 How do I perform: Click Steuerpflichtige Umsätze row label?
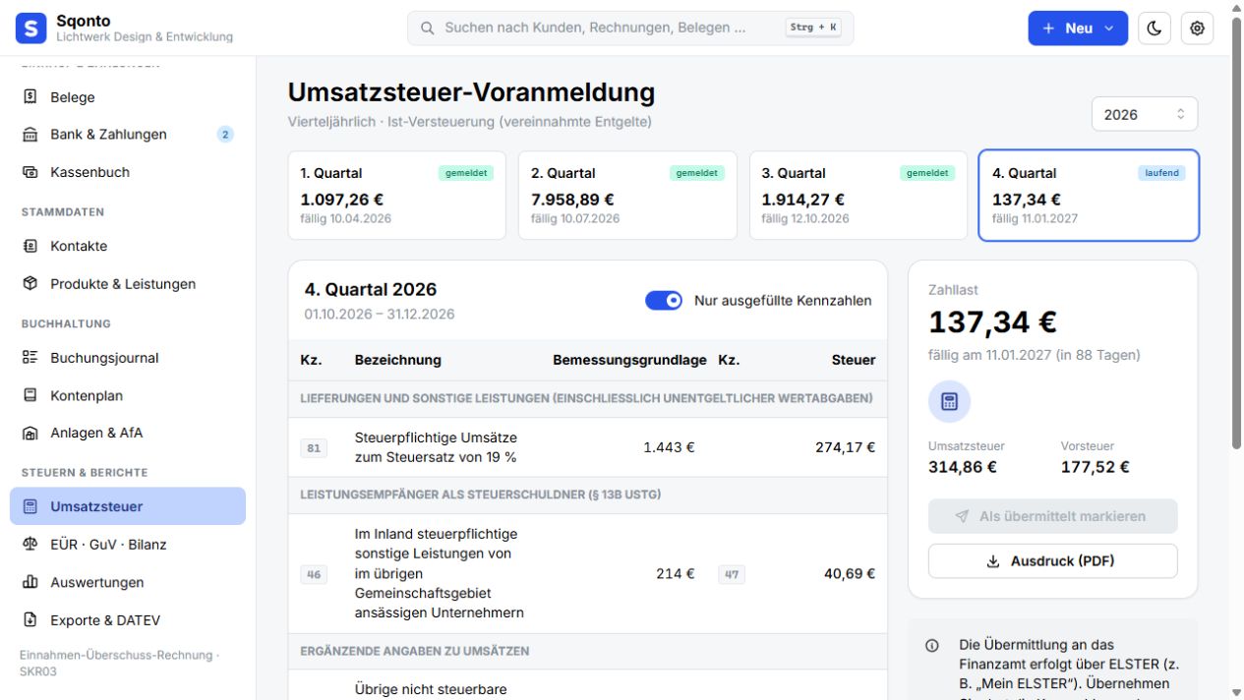coord(436,447)
